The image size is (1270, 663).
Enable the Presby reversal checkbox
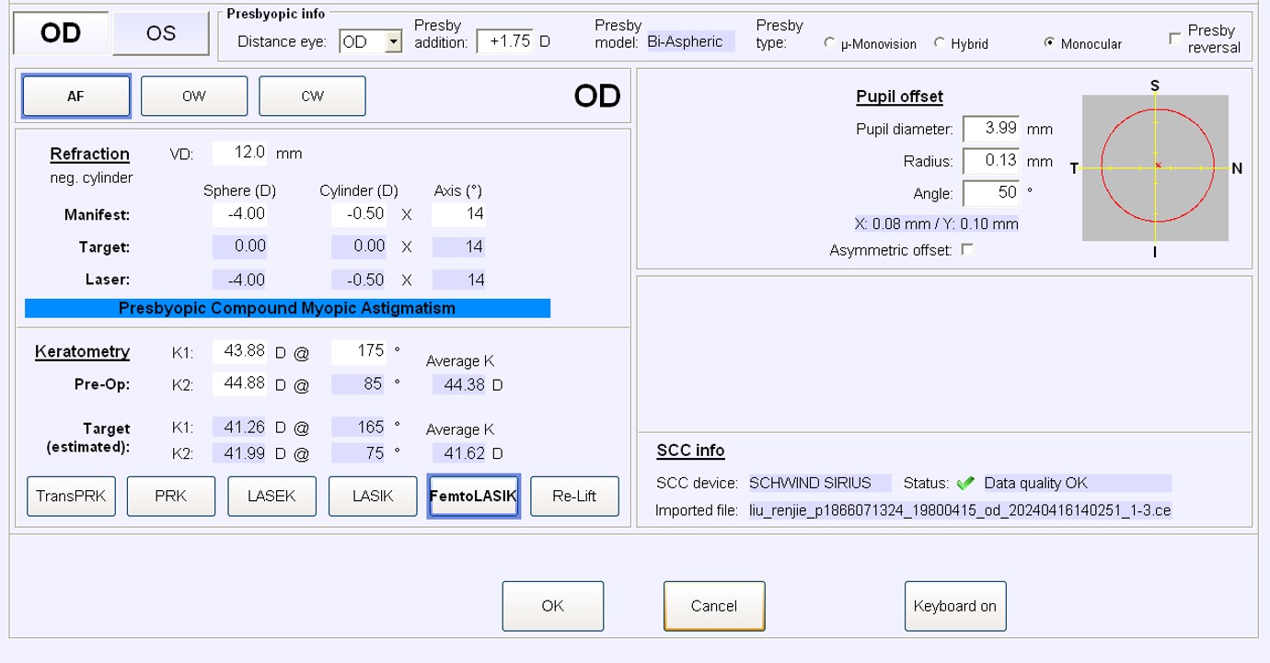1174,39
